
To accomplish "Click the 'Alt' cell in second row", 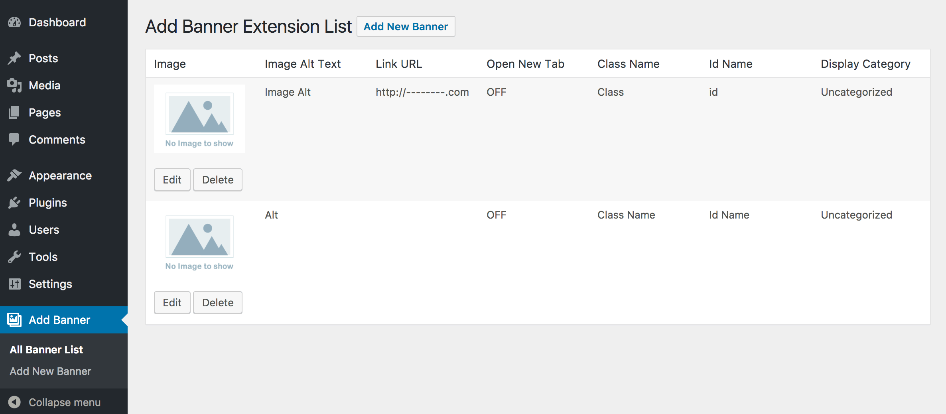I will point(272,215).
